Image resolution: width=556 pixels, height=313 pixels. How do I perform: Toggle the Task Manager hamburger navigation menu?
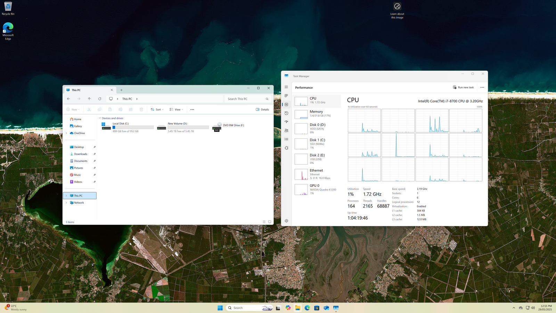tap(286, 87)
